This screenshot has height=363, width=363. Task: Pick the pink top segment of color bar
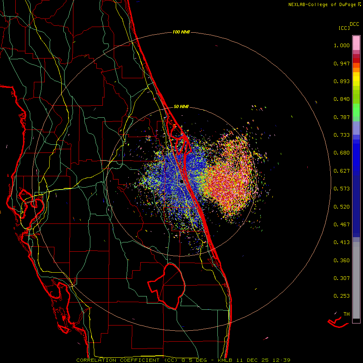[x=356, y=43]
